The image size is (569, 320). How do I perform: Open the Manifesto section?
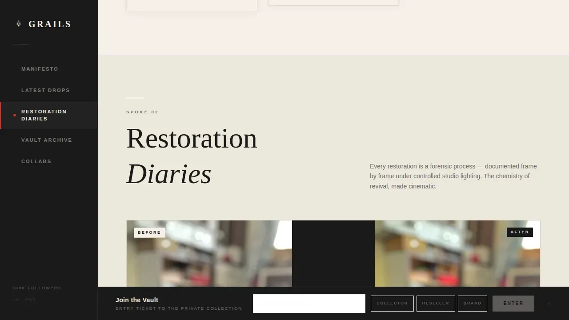coord(40,69)
